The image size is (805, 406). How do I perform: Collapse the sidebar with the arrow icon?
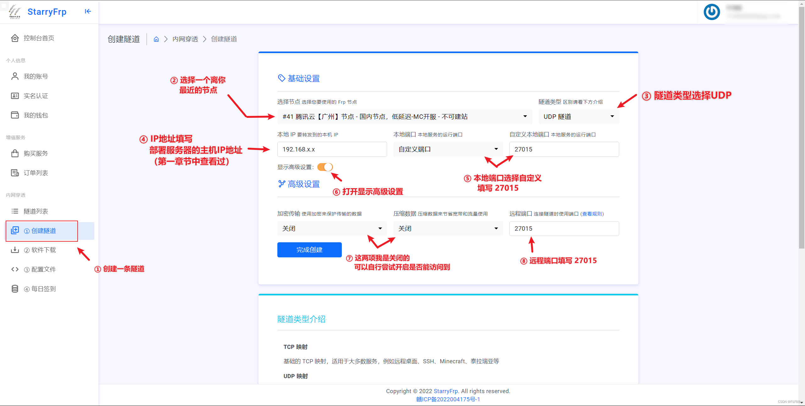coord(88,12)
